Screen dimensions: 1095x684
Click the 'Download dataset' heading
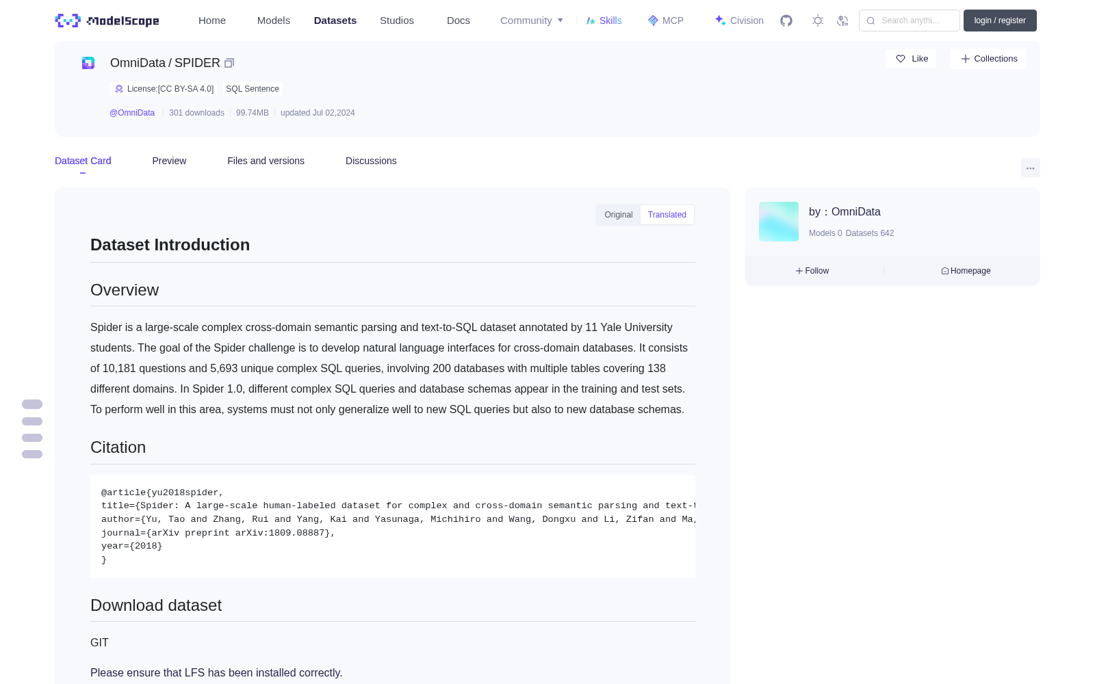click(156, 605)
